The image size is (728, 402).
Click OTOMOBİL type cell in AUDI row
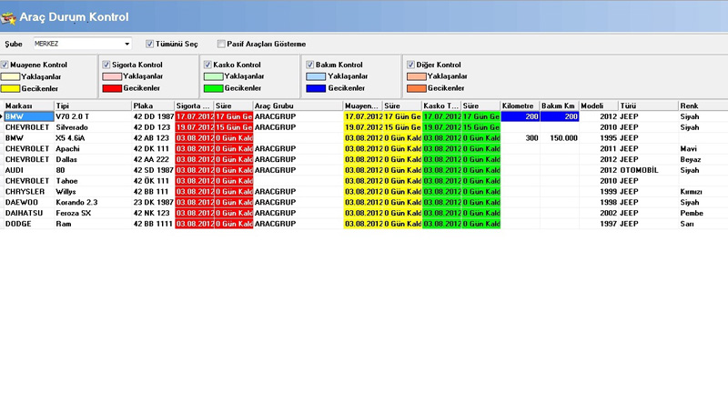[x=649, y=170]
